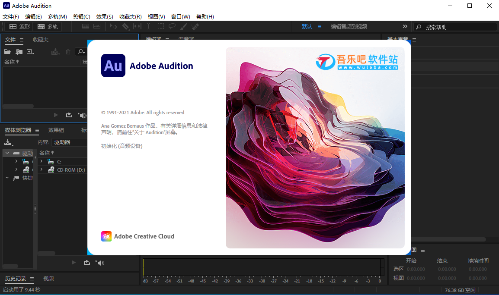The image size is (499, 295).
Task: Open the 效果(S) menu
Action: (105, 16)
